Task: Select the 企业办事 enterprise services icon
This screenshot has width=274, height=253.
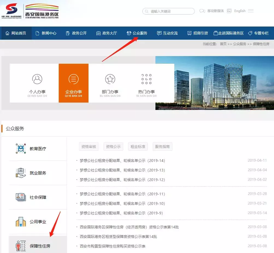Action: point(73,80)
